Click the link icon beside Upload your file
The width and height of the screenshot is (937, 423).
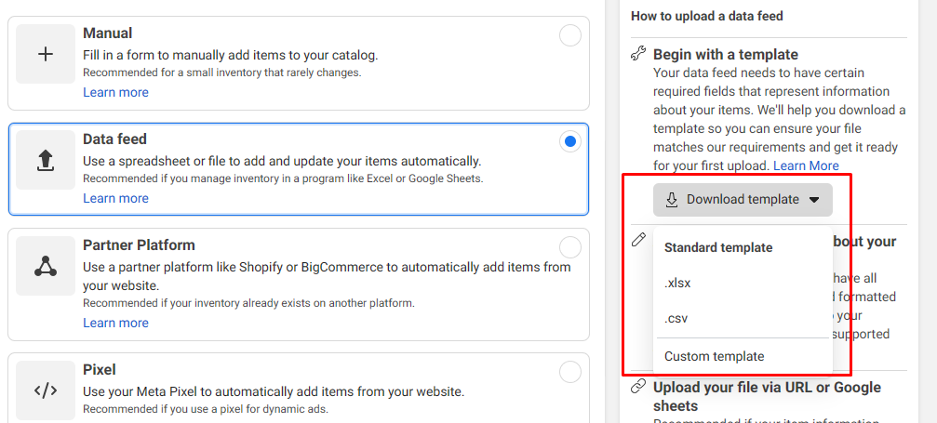coord(638,386)
